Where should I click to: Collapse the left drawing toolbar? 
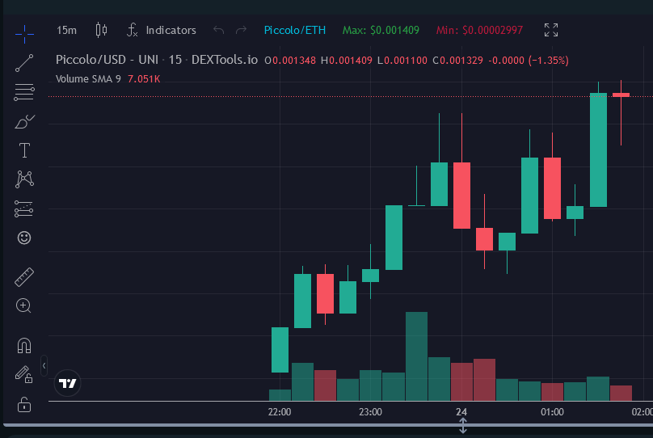(44, 366)
